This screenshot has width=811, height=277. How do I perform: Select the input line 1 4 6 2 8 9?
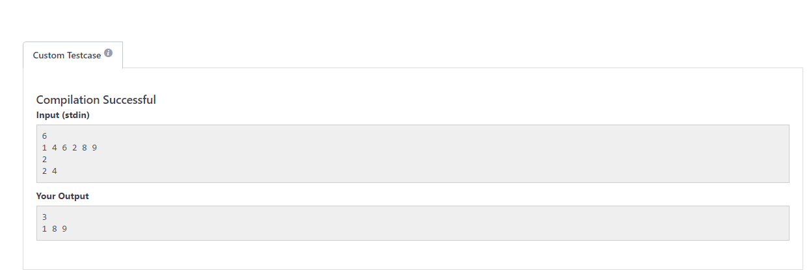click(70, 148)
